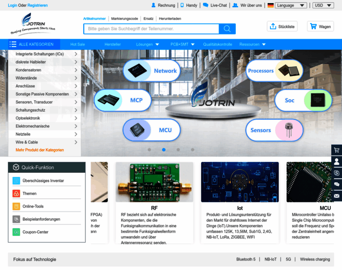Image resolution: width=342 pixels, height=270 pixels.
Task: Open the floating email envelope icon
Action: [337, 196]
